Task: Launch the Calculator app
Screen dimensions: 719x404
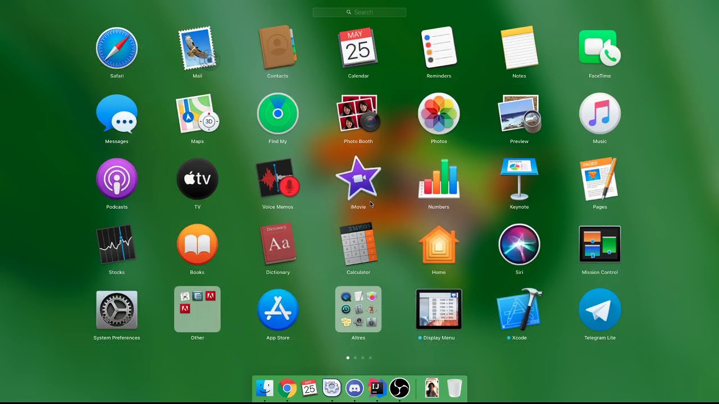Action: click(358, 245)
